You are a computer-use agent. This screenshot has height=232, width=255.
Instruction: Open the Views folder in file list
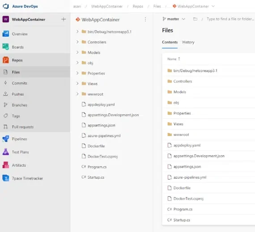click(x=178, y=124)
